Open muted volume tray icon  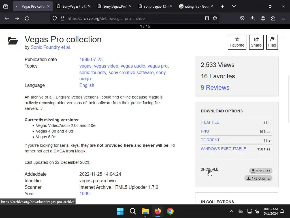click(x=257, y=211)
